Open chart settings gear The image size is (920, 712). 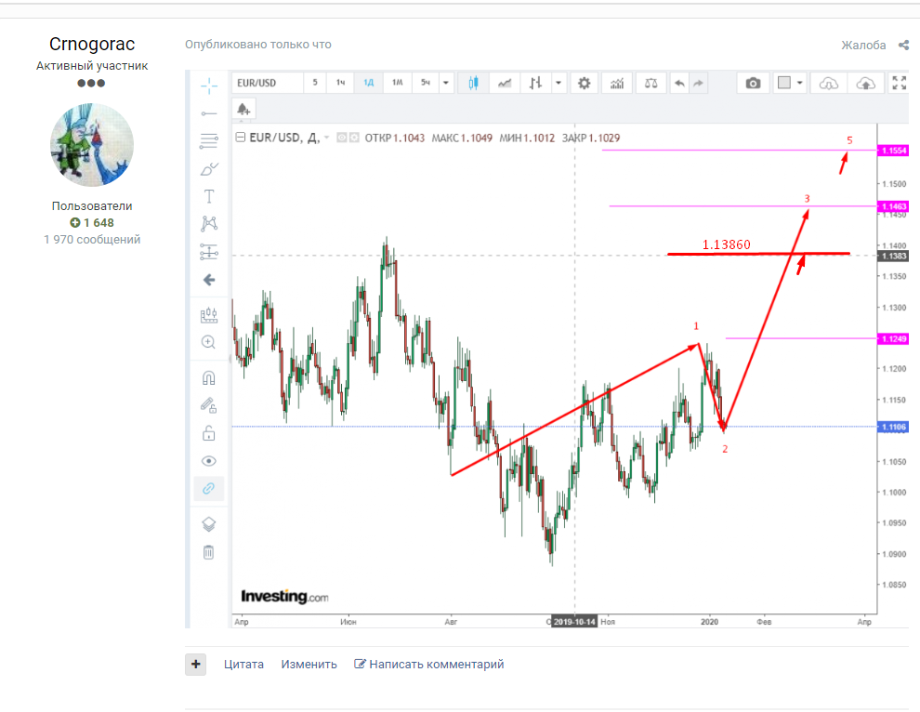coord(584,84)
